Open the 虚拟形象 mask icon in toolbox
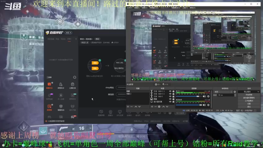This screenshot has height=148, width=263. click(x=72, y=108)
